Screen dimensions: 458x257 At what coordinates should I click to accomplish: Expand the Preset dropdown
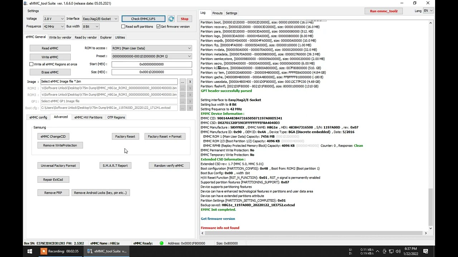[152, 56]
